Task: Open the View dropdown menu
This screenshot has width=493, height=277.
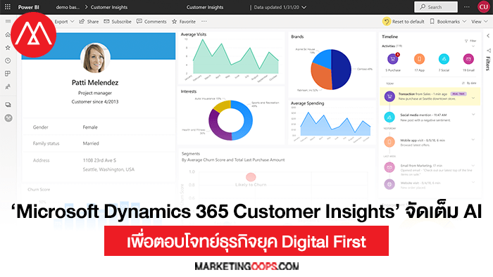Action: click(479, 22)
